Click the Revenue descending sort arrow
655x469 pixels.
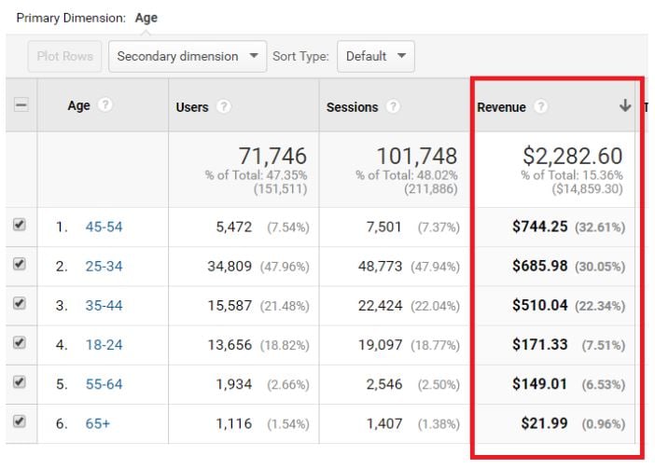(x=625, y=105)
